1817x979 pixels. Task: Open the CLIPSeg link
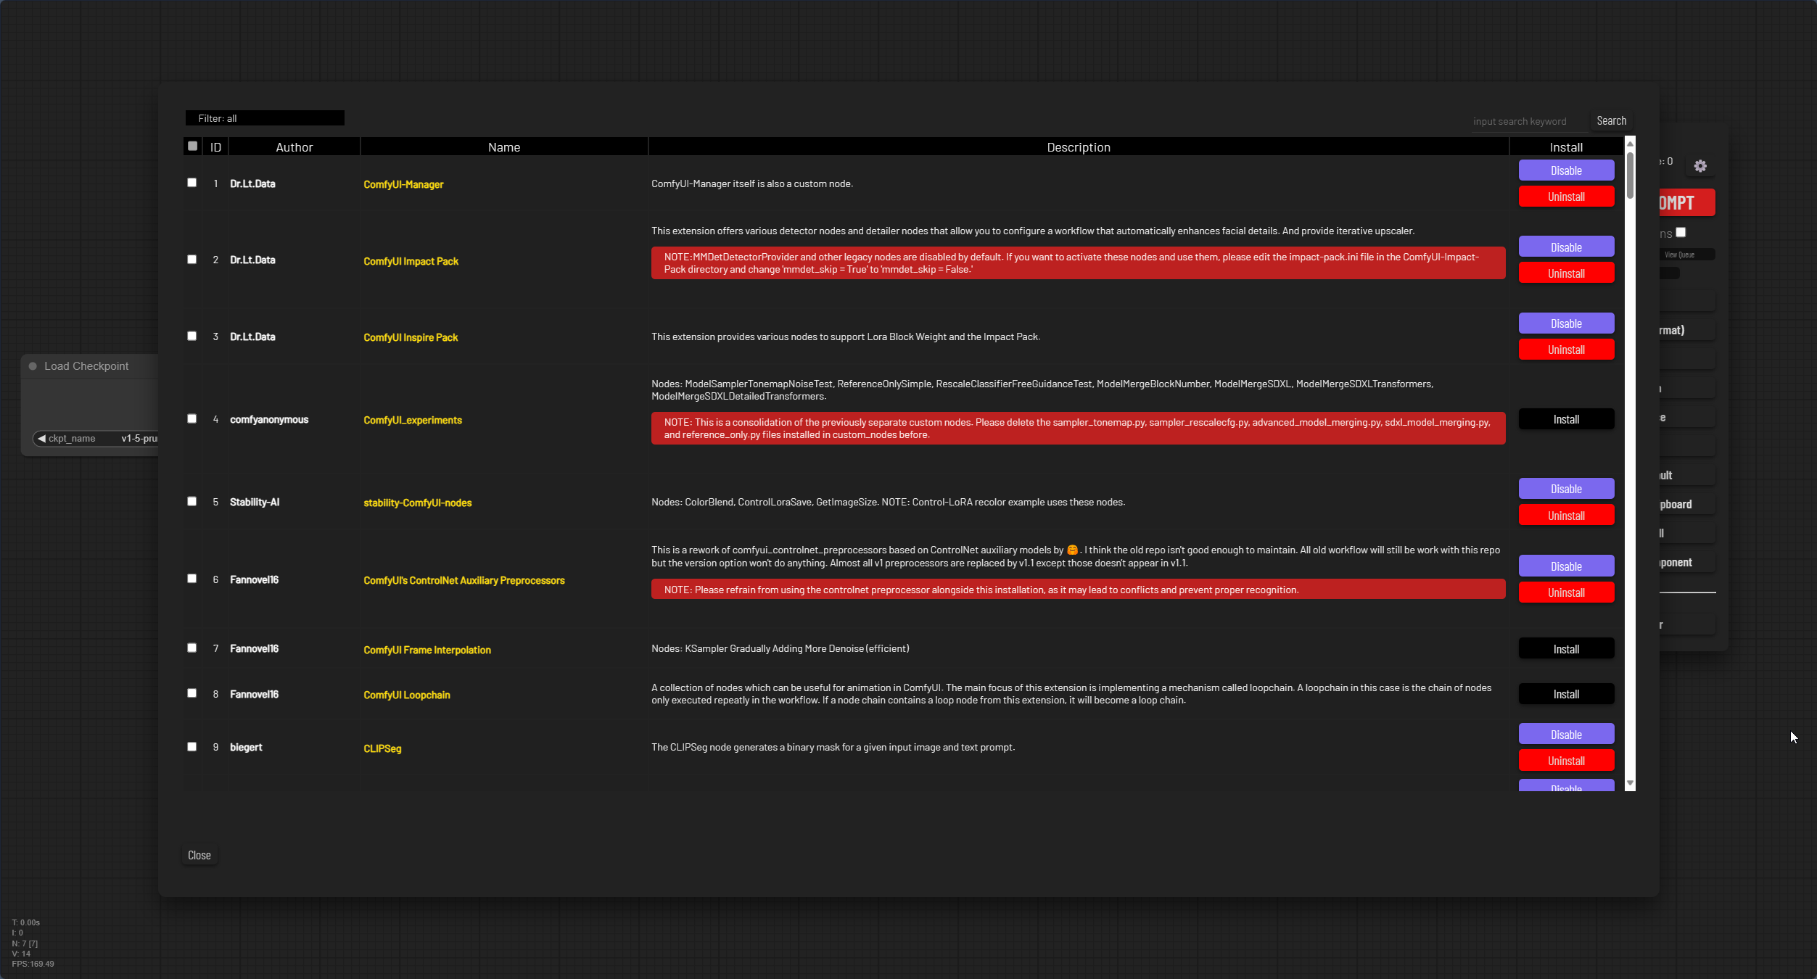click(382, 748)
